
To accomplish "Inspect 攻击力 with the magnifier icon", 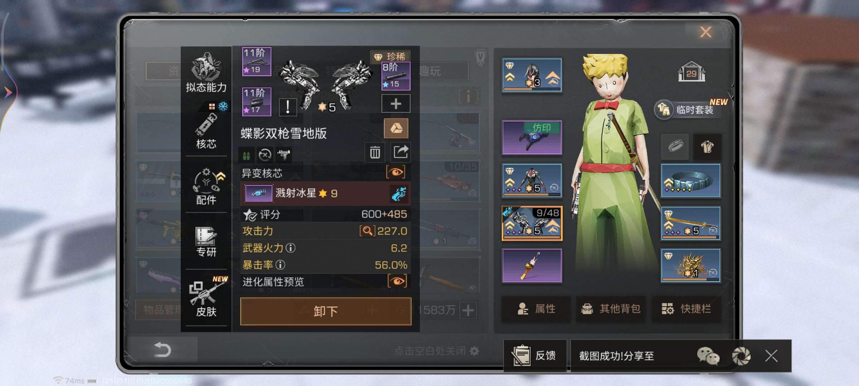I will point(367,231).
